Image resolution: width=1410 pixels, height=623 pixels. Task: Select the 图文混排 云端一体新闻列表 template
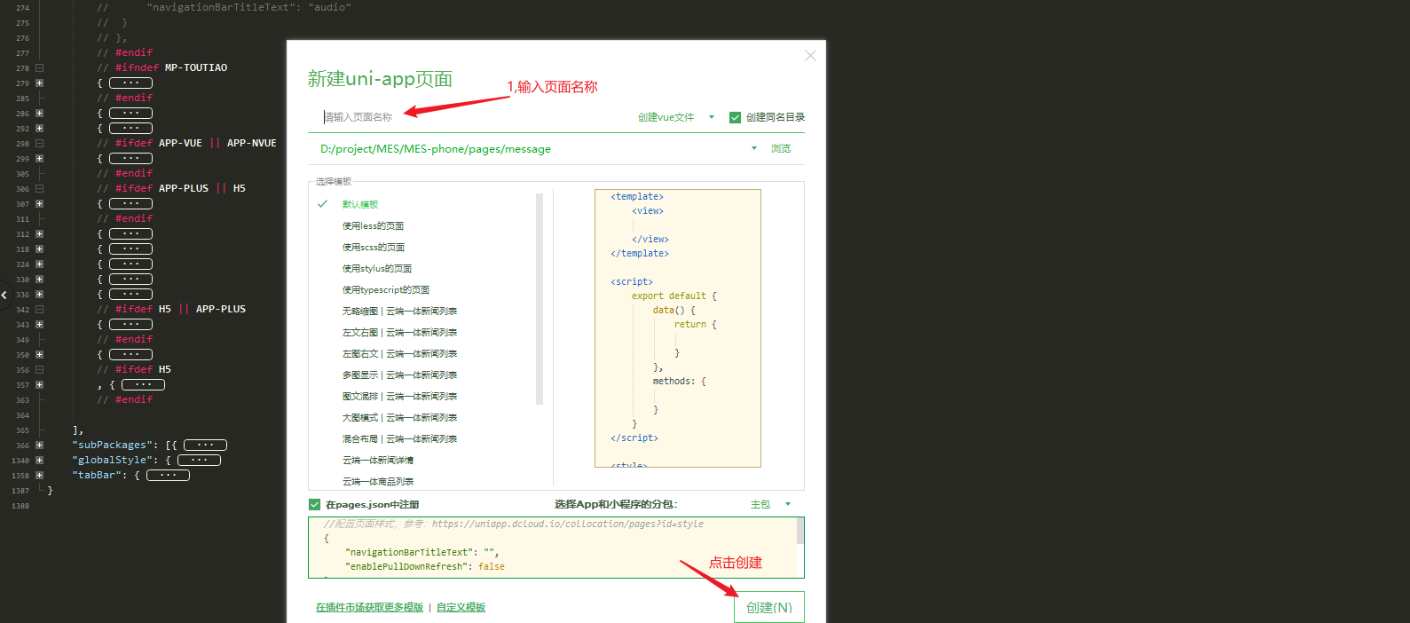coord(400,396)
